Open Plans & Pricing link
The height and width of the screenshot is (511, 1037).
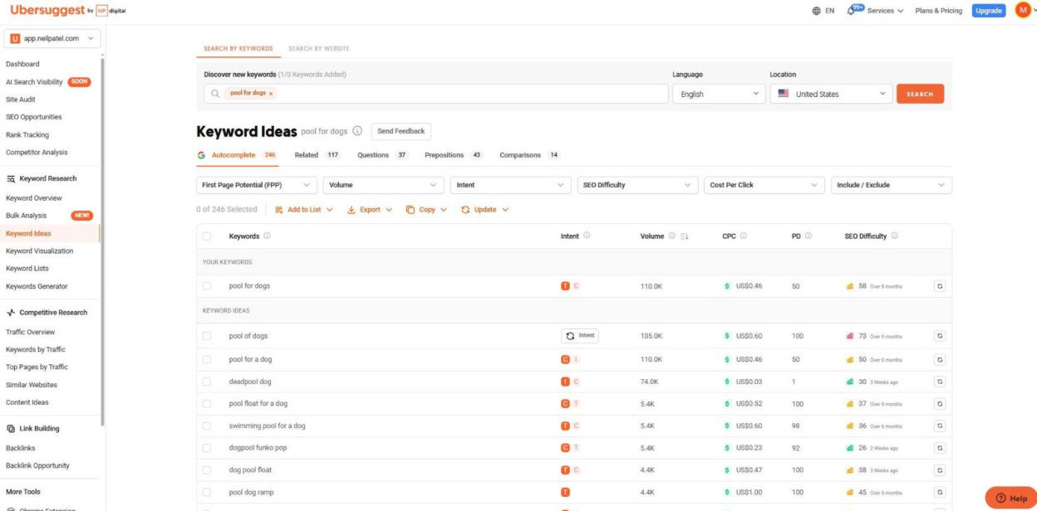pos(939,11)
